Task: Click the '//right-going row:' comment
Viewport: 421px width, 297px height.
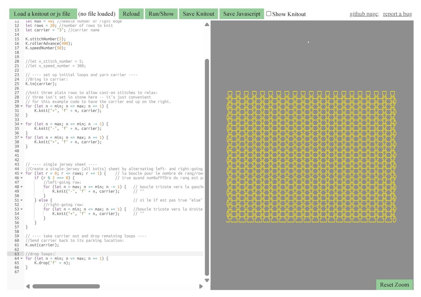Action: click(x=63, y=205)
